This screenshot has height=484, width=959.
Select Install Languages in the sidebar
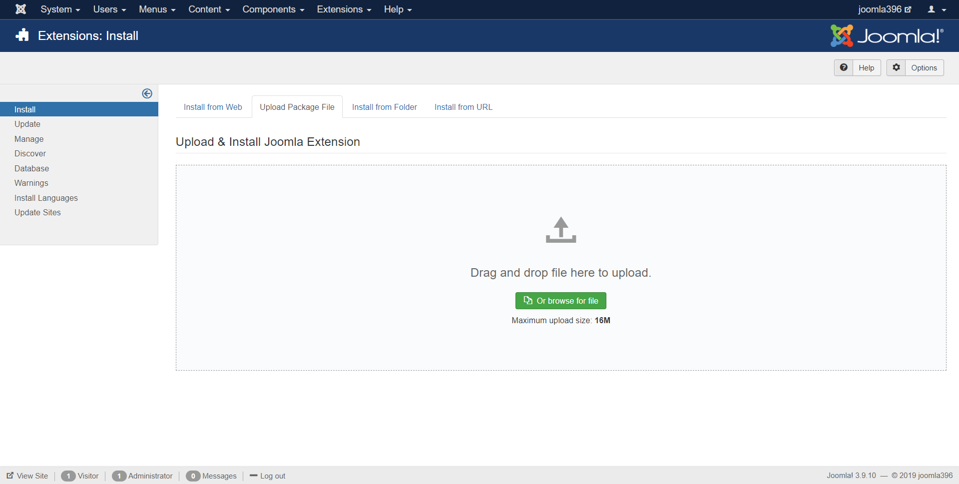(46, 198)
